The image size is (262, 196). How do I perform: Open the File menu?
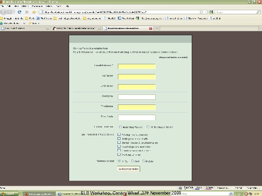pyautogui.click(x=2, y=6)
